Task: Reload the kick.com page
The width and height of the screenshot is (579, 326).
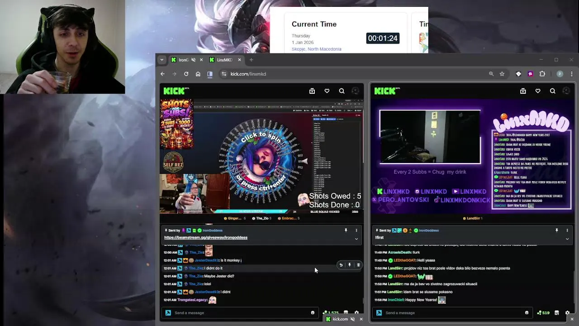Action: [186, 74]
